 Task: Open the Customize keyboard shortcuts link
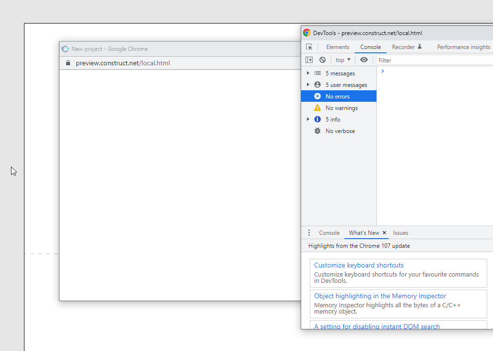pos(359,265)
